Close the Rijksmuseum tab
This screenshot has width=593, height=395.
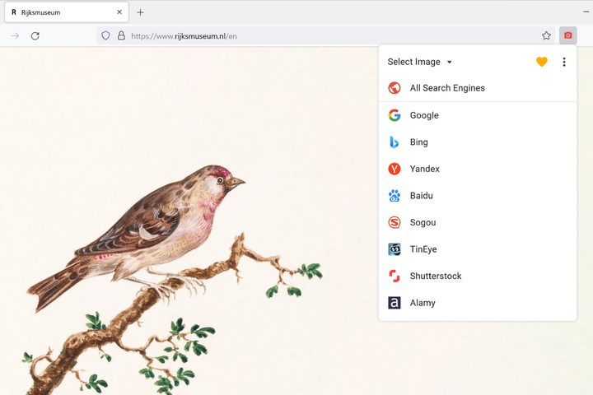pyautogui.click(x=119, y=12)
